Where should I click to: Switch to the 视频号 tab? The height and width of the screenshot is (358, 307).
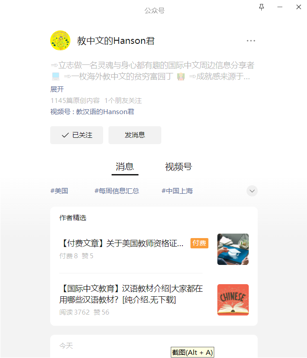(178, 166)
